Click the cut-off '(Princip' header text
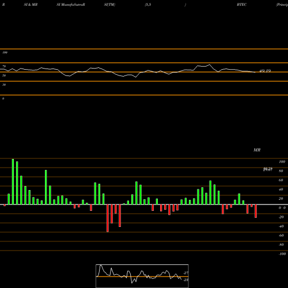 282,5
